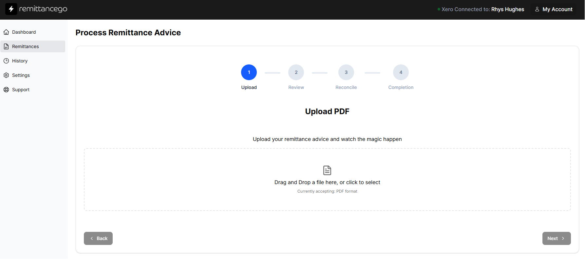
Task: Click the green Xero connection status dot
Action: click(x=439, y=9)
